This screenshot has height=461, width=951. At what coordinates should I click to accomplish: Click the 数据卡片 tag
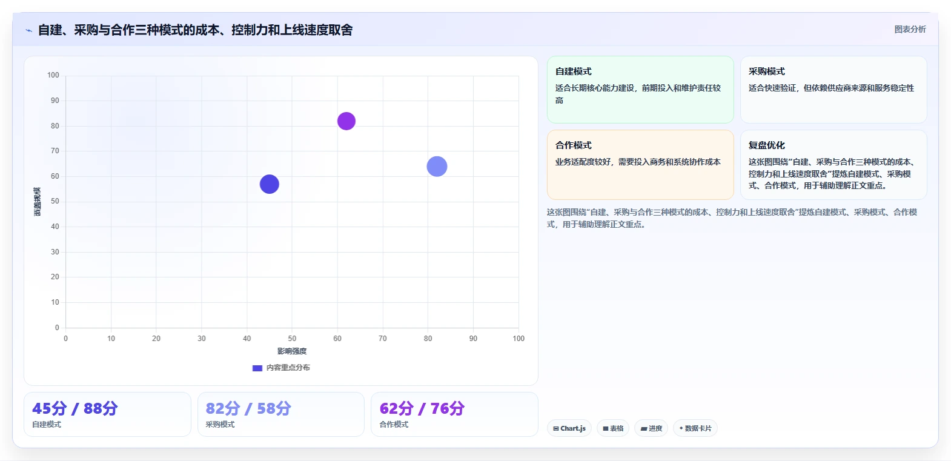point(695,428)
